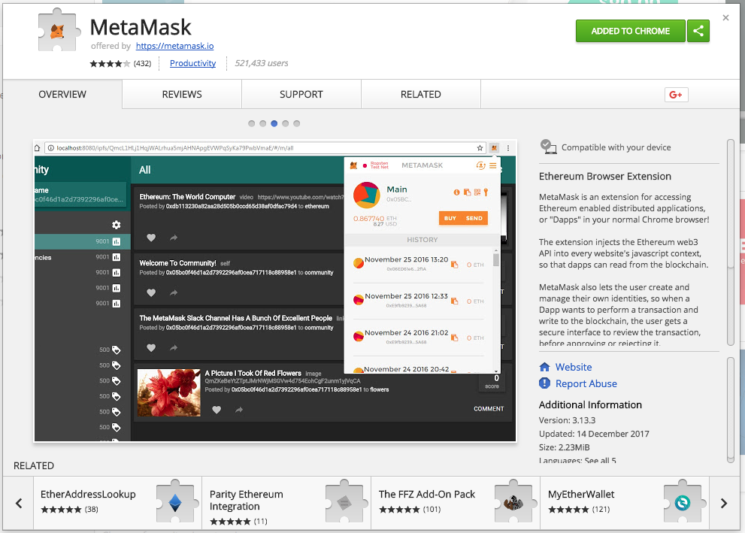Click the BUY button in the screenshot

(450, 218)
